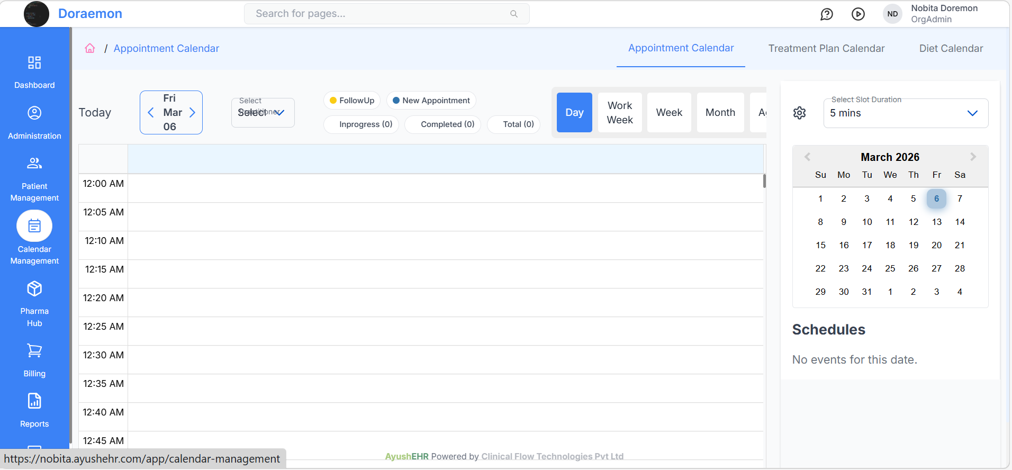Switch to the Treatment Plan Calendar tab

click(x=826, y=49)
